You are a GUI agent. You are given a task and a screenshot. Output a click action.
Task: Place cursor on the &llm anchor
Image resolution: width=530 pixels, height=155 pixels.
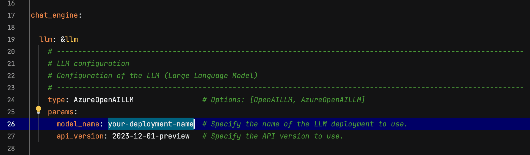pos(69,40)
